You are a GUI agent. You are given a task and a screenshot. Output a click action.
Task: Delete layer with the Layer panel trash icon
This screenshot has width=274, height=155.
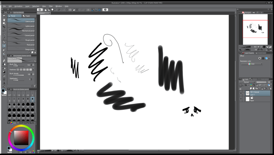pos(271,88)
